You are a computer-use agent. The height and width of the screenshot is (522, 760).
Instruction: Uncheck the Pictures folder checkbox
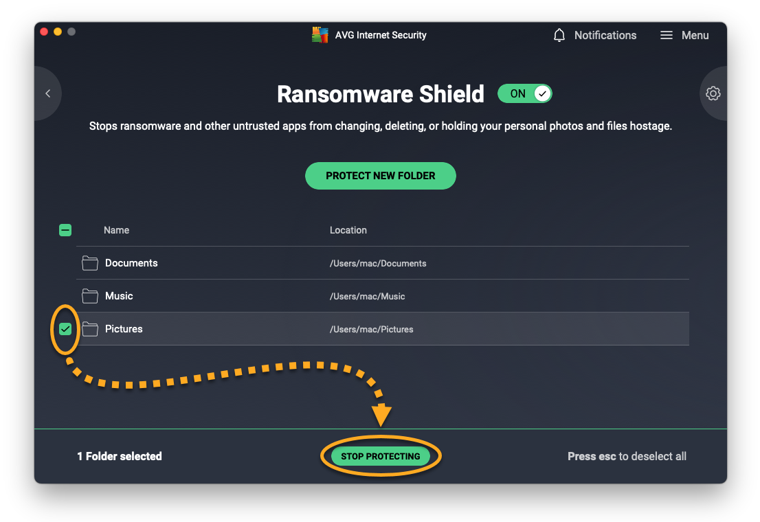(x=65, y=329)
